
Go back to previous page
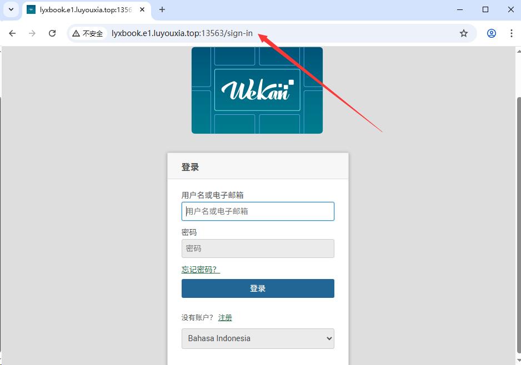(12, 33)
